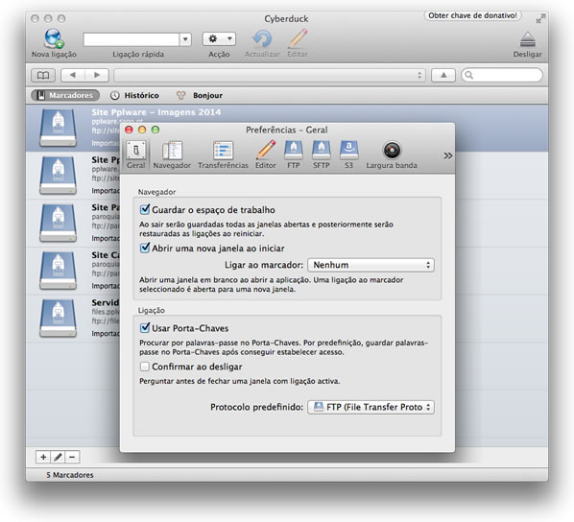Enable Confirmar ao desligar checkbox
The height and width of the screenshot is (522, 574).
145,367
